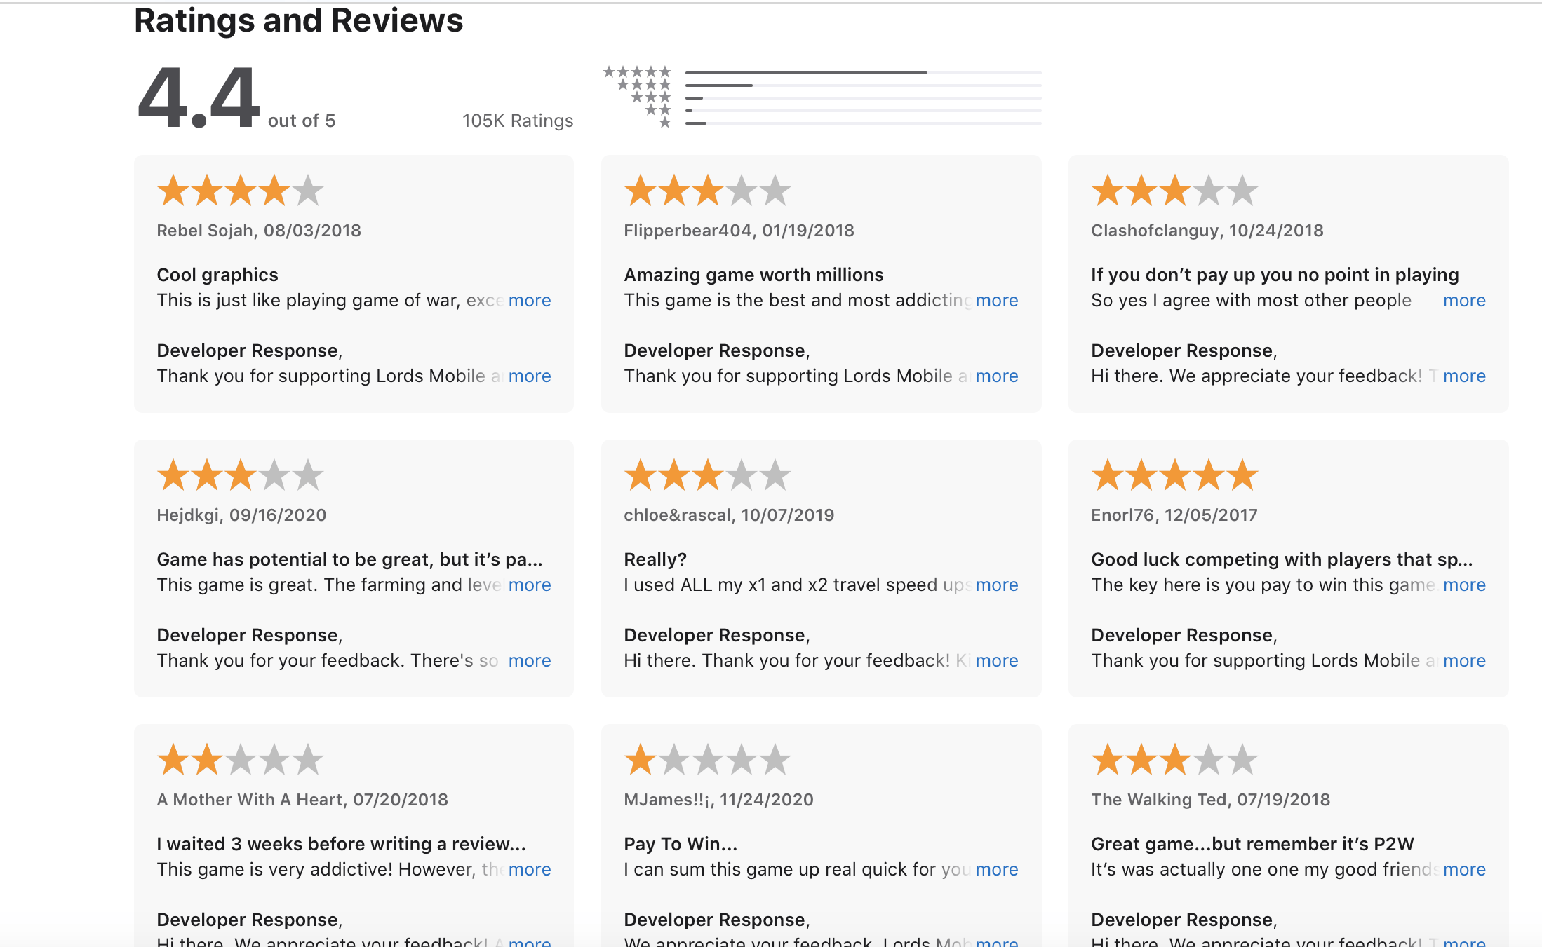Image resolution: width=1542 pixels, height=947 pixels.
Task: Open the 'Great game...but remember it's P2W' review
Action: (1252, 844)
